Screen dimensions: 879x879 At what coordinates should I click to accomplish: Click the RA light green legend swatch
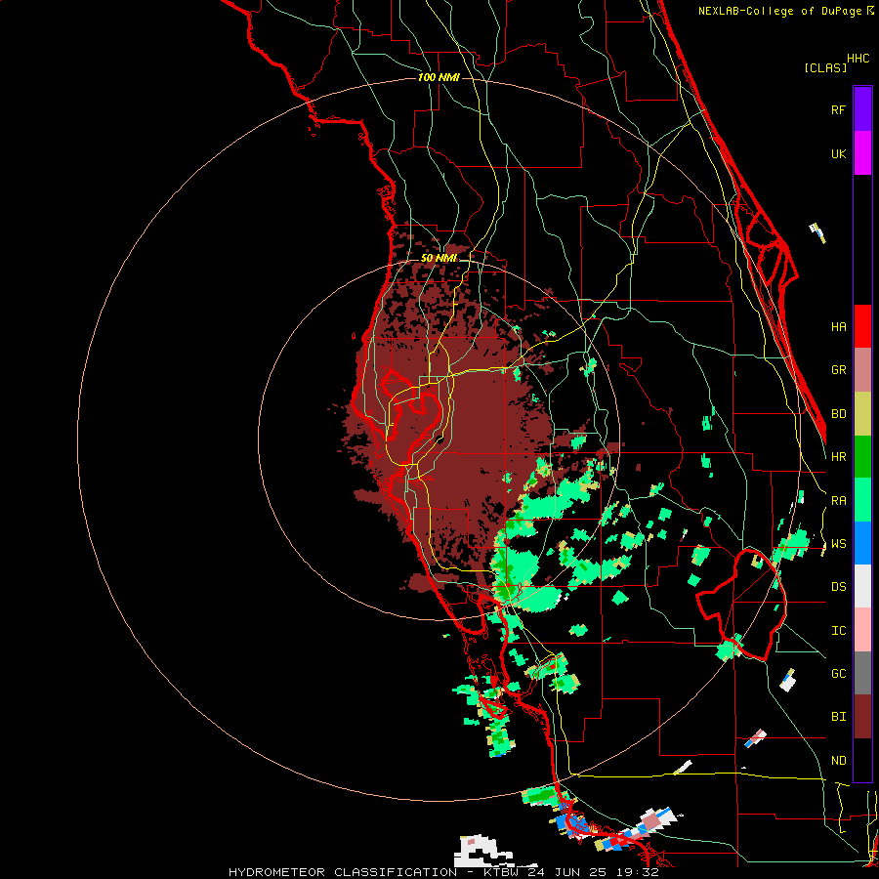click(x=862, y=500)
